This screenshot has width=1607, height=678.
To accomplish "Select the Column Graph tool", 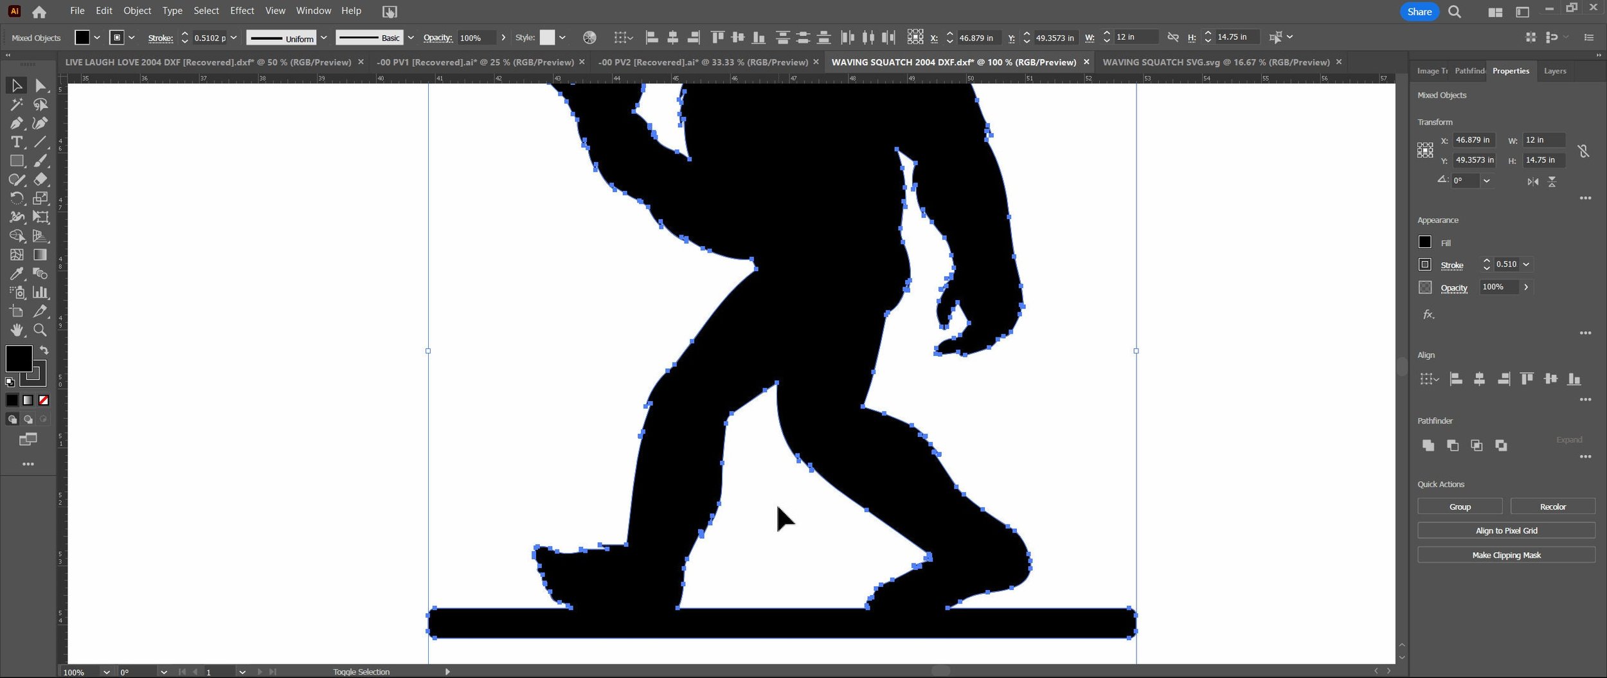I will [40, 292].
